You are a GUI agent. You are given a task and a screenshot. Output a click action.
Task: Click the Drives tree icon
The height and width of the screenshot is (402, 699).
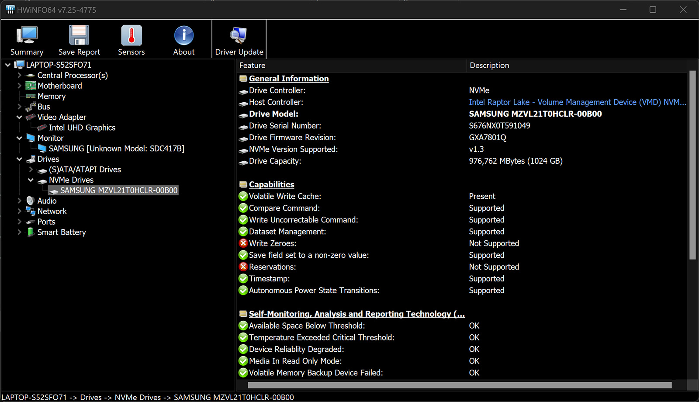(x=31, y=159)
